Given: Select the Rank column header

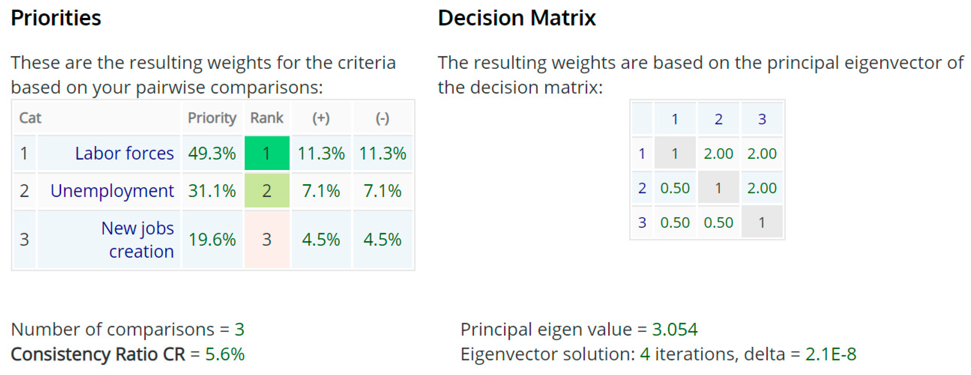Looking at the screenshot, I should 267,118.
